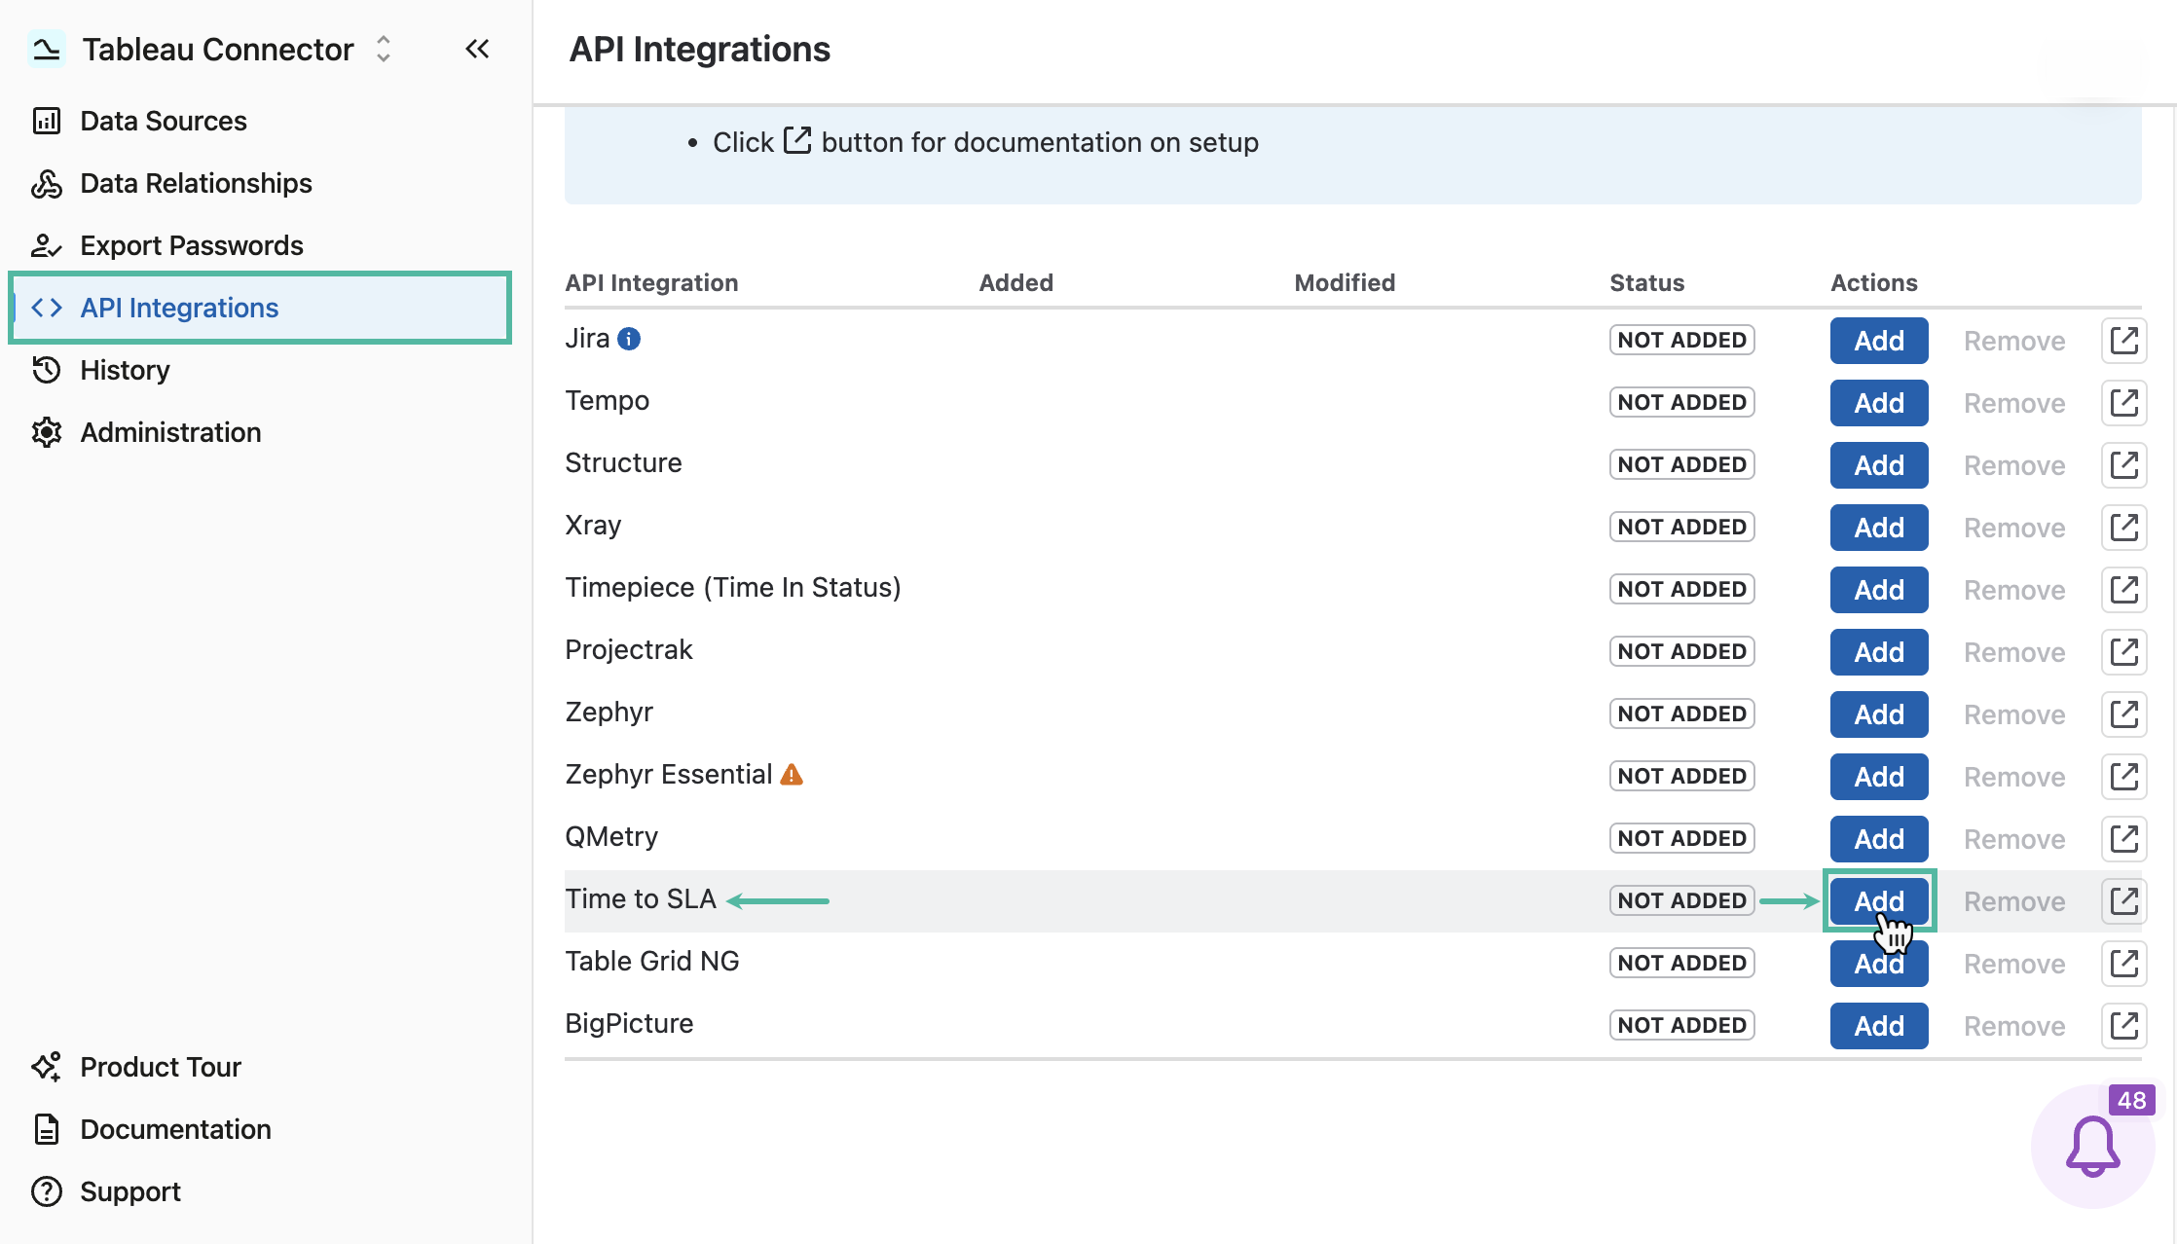Click the Modified column header

tap(1345, 282)
